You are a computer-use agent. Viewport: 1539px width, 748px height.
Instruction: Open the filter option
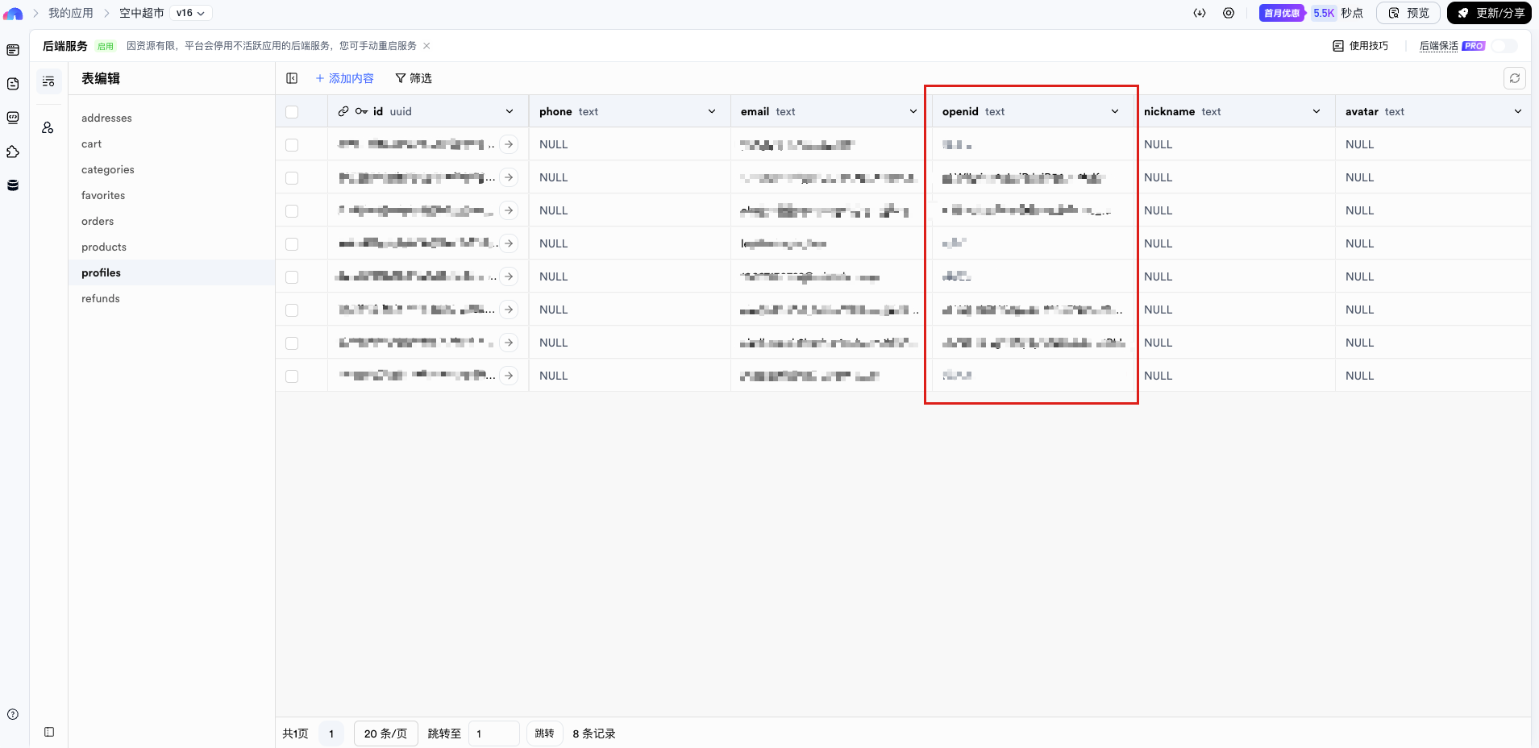pos(414,78)
